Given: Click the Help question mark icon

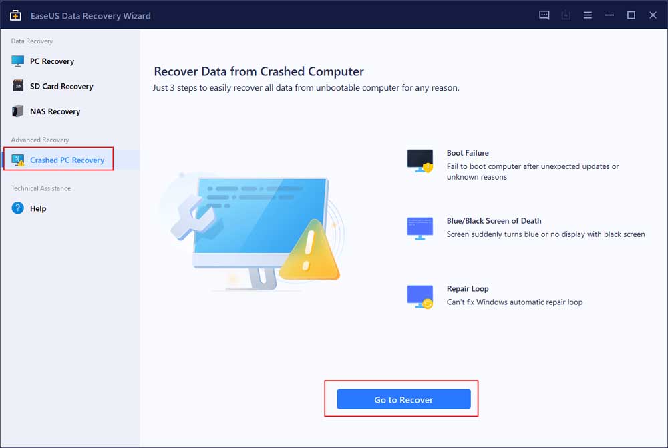Looking at the screenshot, I should pos(18,208).
